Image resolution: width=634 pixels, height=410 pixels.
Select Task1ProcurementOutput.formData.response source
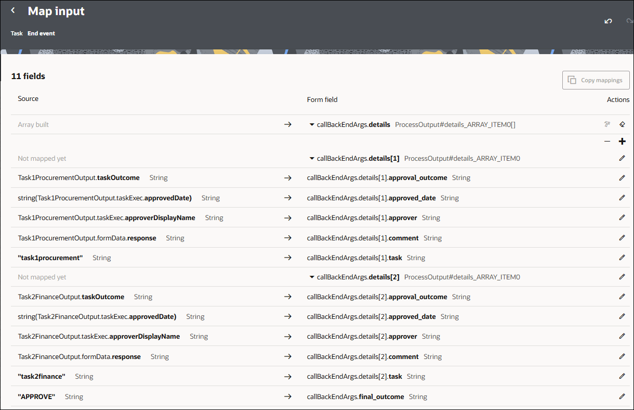click(x=87, y=238)
